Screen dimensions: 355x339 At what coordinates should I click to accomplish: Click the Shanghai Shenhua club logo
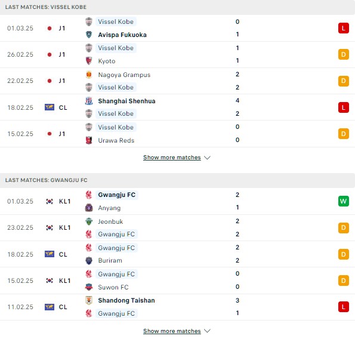click(x=89, y=101)
